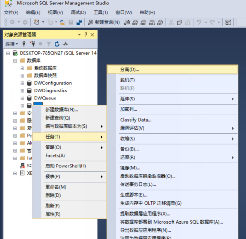
Task: Click the DMX query toolbar icon
Action: (143, 22)
